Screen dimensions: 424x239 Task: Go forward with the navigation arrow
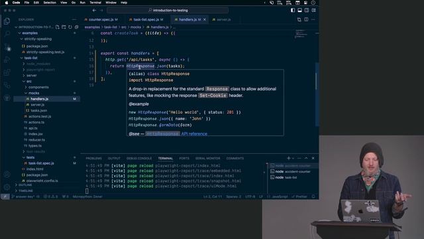(101, 11)
